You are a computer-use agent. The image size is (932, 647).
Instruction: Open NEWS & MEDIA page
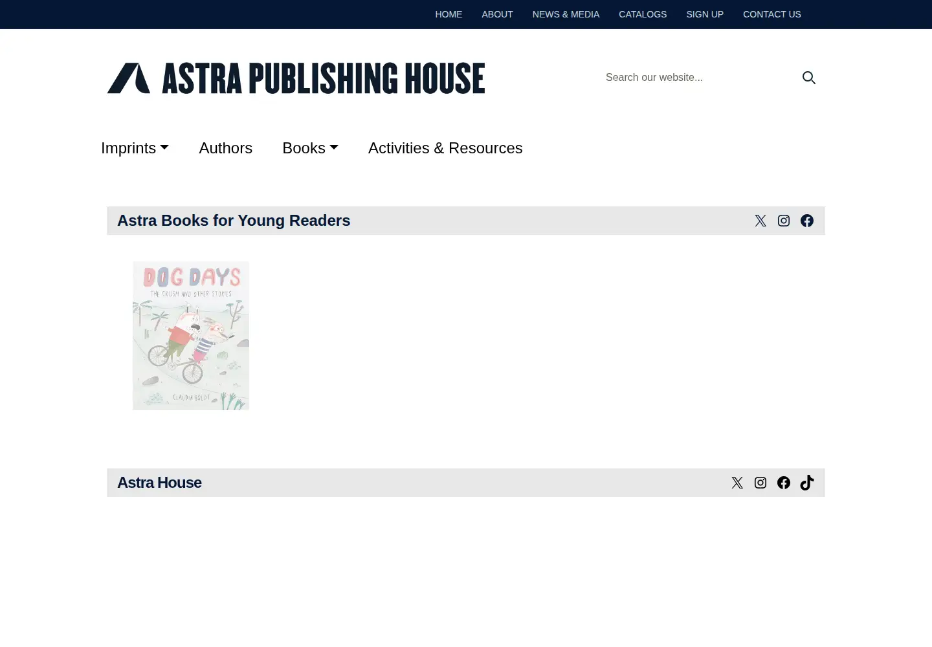point(566,14)
